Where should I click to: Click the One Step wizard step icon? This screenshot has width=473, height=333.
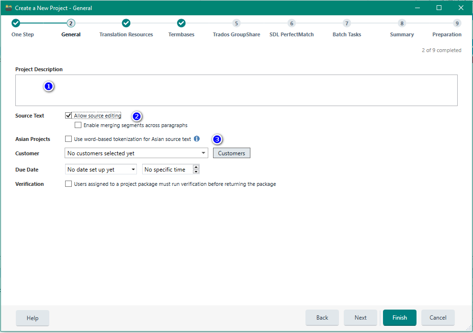16,23
